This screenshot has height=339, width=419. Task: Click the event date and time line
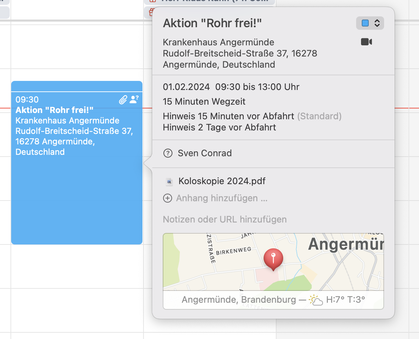coord(231,87)
